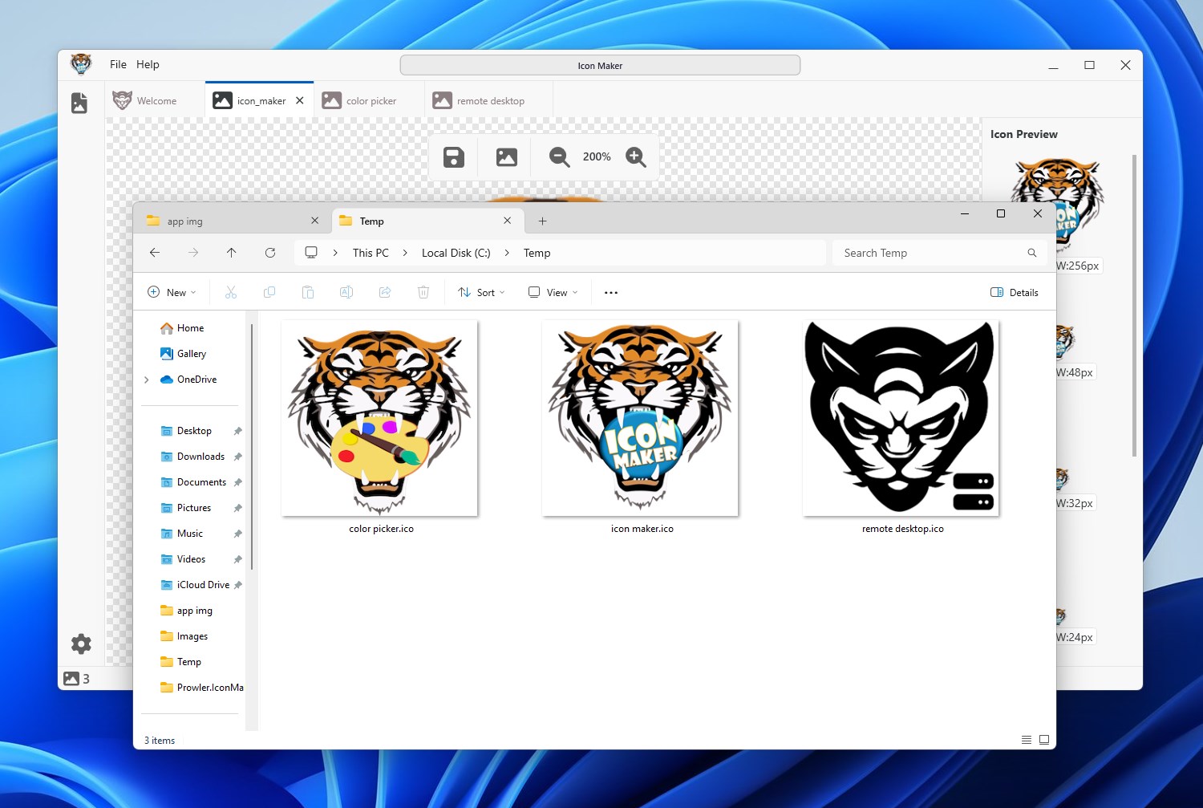The width and height of the screenshot is (1203, 808).
Task: Unpin Pictures from quick access
Action: (237, 507)
